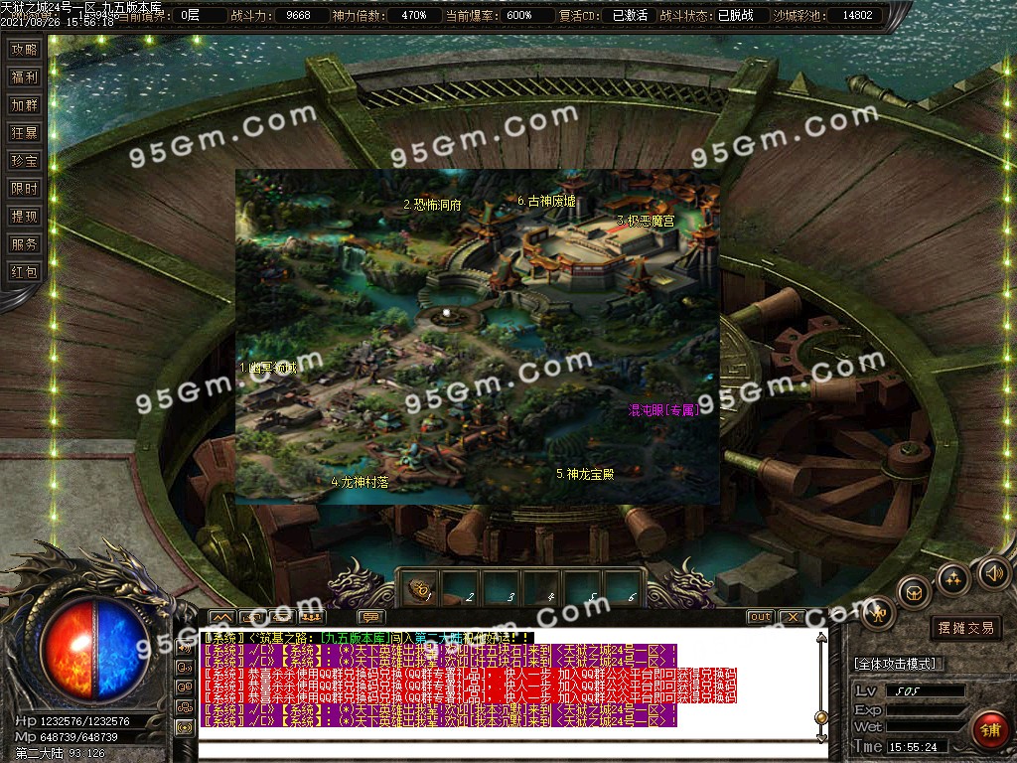Select 1.幽冥统城 on the map
Image resolution: width=1017 pixels, height=763 pixels.
(x=268, y=368)
